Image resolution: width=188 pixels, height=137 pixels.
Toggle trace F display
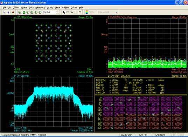tap(40, 12)
